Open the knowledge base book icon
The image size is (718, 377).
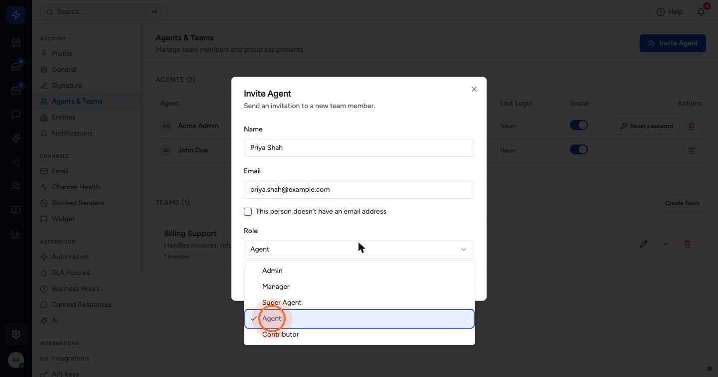click(x=16, y=210)
